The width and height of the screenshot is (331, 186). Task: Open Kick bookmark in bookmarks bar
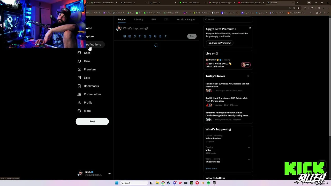pyautogui.click(x=139, y=13)
